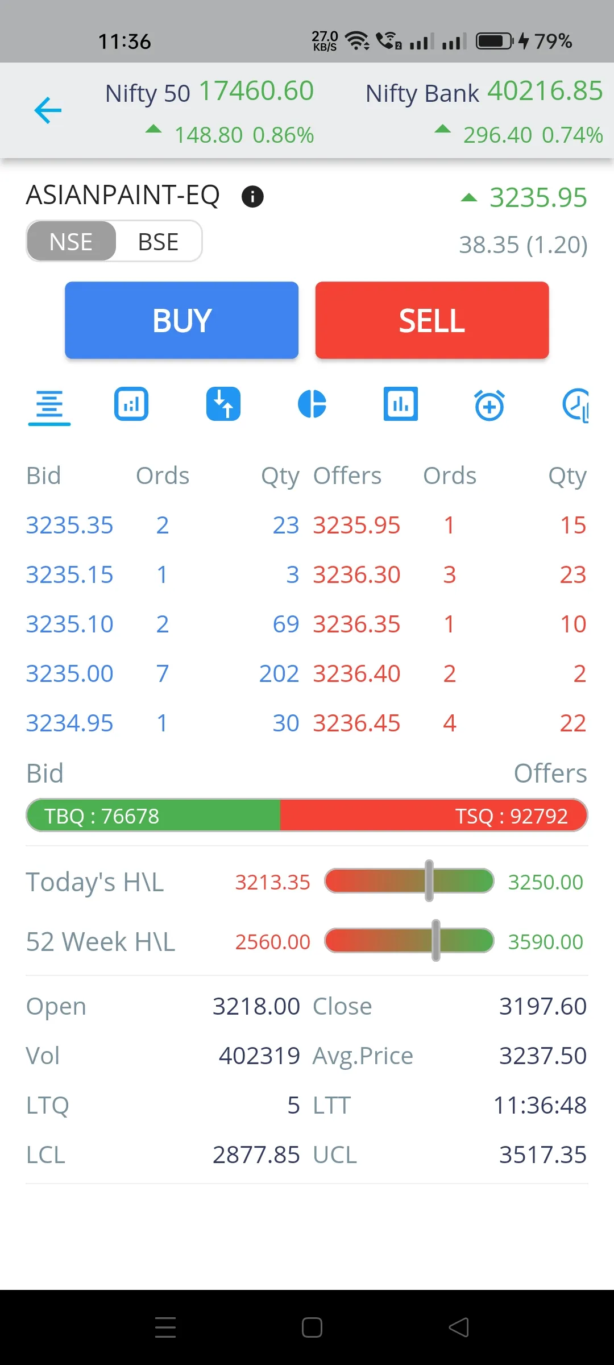Select the market depth tab icon
This screenshot has height=1365, width=614.
[x=49, y=405]
